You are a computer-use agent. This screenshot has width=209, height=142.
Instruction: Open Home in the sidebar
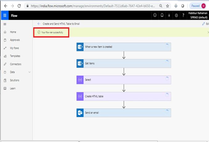pos(13,32)
